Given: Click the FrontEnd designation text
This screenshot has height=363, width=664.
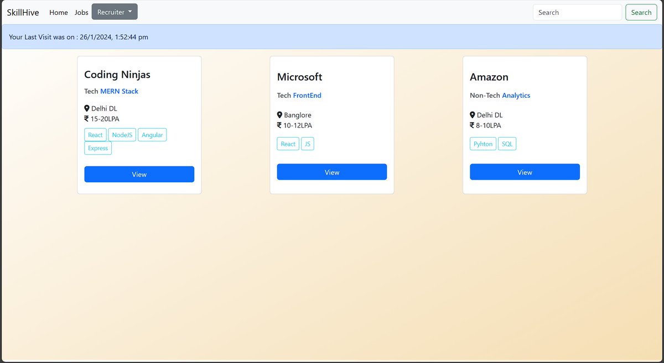Looking at the screenshot, I should point(307,96).
